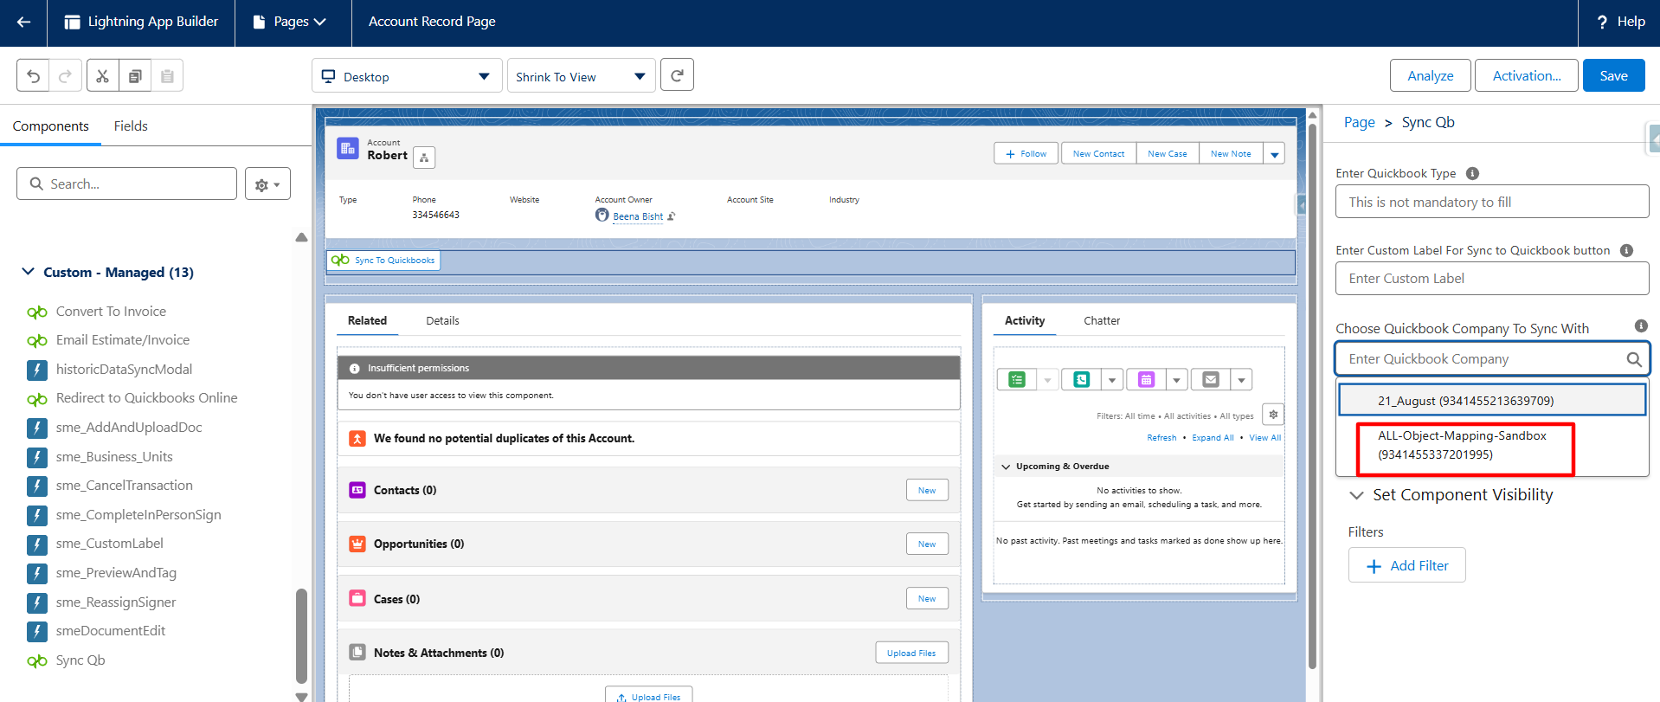
Task: Switch to the Fields tab
Action: tap(131, 126)
